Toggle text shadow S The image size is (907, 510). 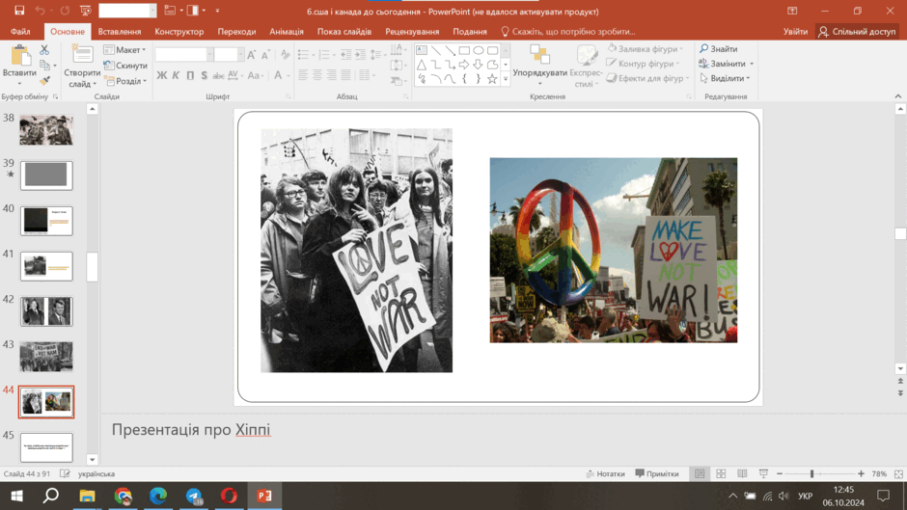(205, 75)
